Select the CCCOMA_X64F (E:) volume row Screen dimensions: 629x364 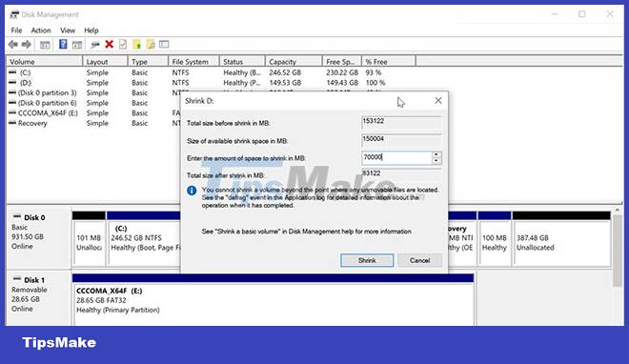(x=48, y=113)
